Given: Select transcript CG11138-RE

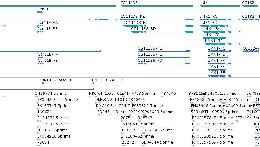Looking at the screenshot, I should (x=157, y=20).
